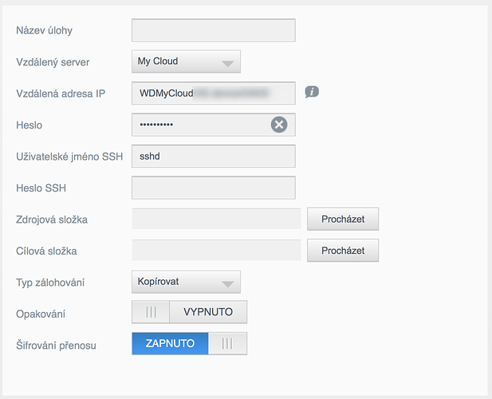Browse for Zdrojová složka with Procházet
Screen dimensions: 492x399
click(x=343, y=219)
